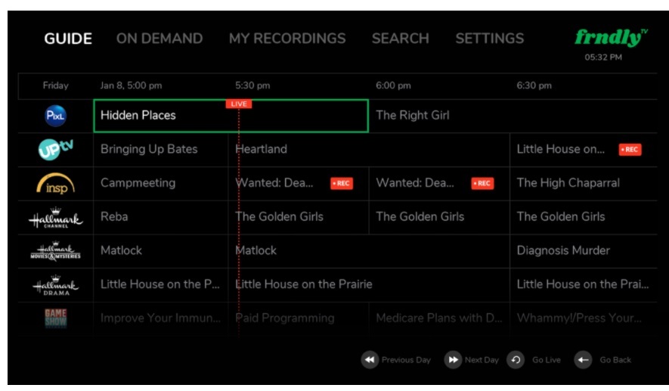Click the Go Back label
Screen dimensions: 669x391
(615, 360)
